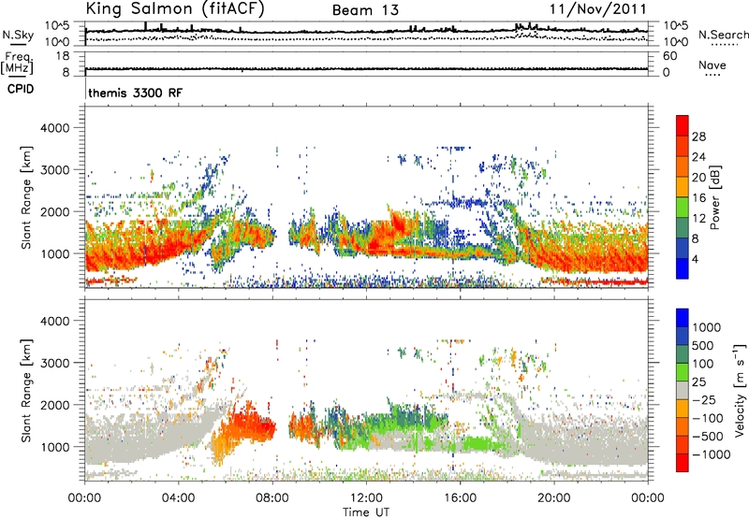Click the '16:00' time axis tick label
The height and width of the screenshot is (518, 749).
[460, 498]
